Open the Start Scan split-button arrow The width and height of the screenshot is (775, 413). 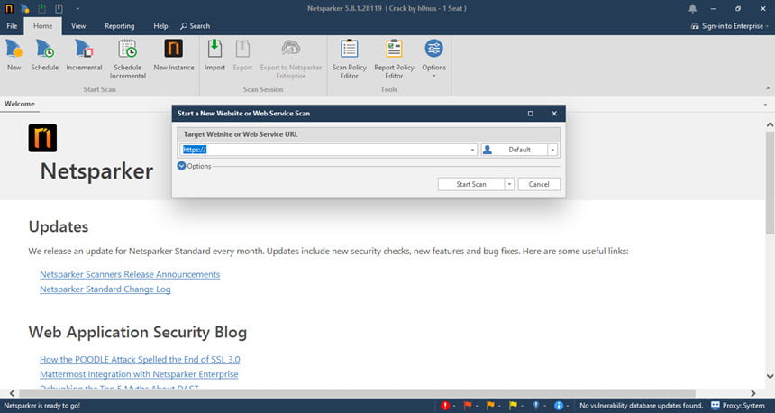click(509, 184)
